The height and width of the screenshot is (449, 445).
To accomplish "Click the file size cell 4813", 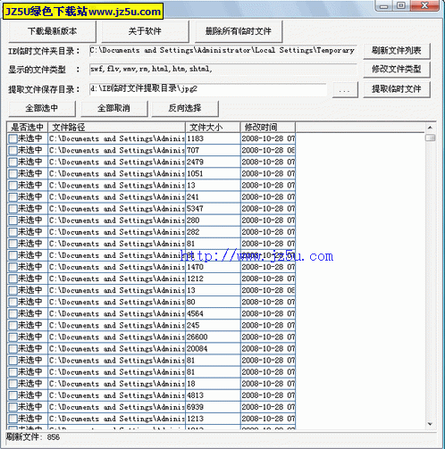I will 213,395.
